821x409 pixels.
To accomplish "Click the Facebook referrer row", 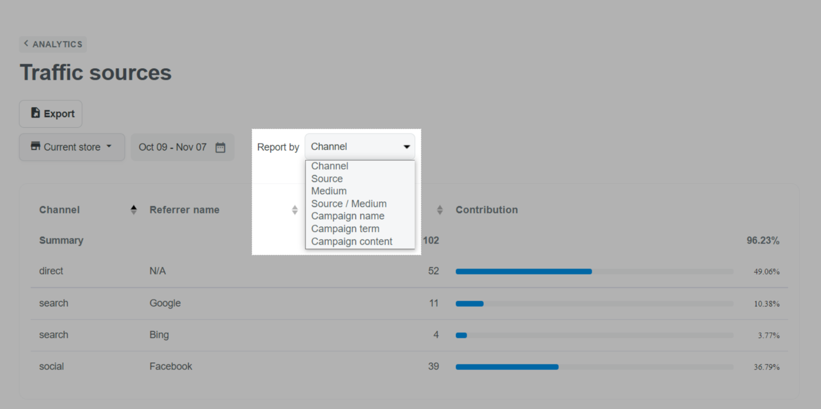I will tap(409, 366).
